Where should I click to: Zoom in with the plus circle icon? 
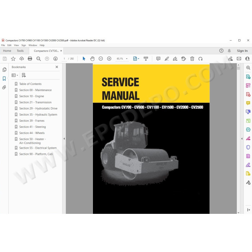(109, 59)
